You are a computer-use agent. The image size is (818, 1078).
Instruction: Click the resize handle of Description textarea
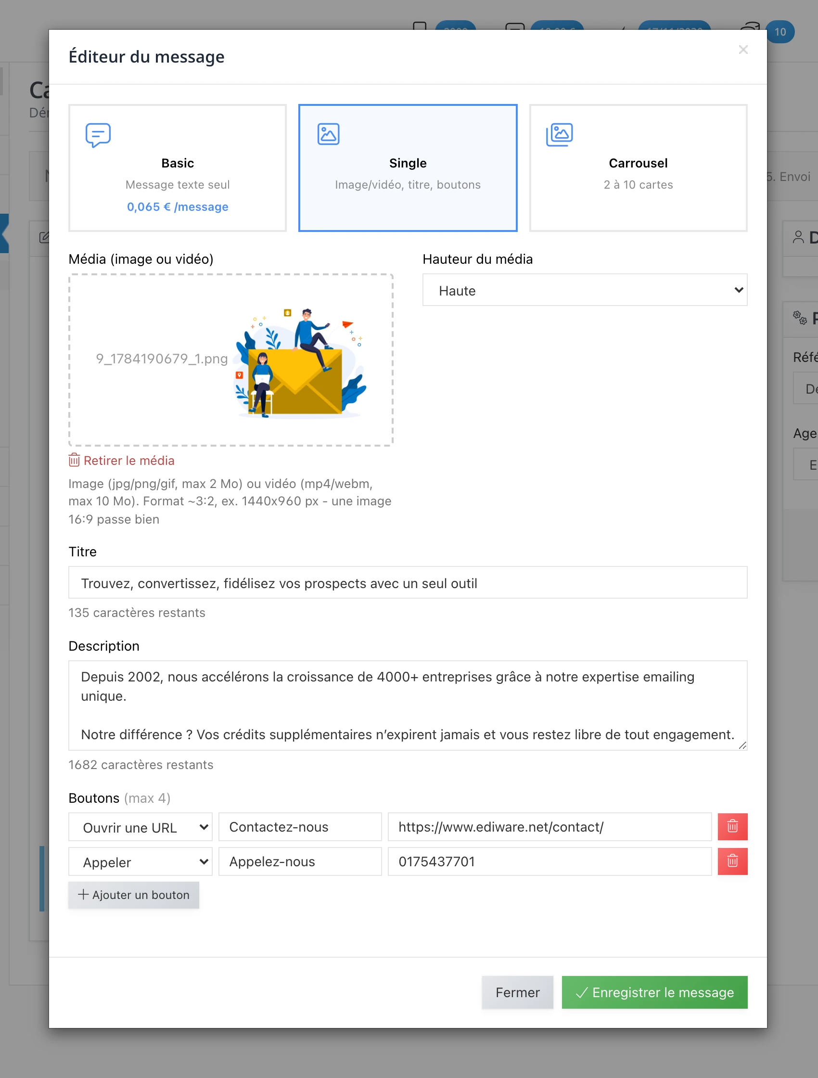pyautogui.click(x=742, y=745)
